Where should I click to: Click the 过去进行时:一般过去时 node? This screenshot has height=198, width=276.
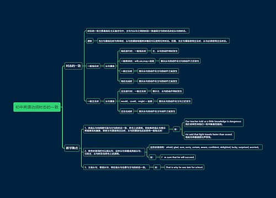click(x=134, y=91)
